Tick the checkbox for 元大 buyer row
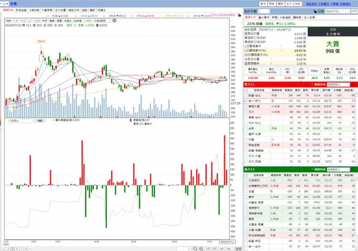The image size is (358, 251). [246, 112]
